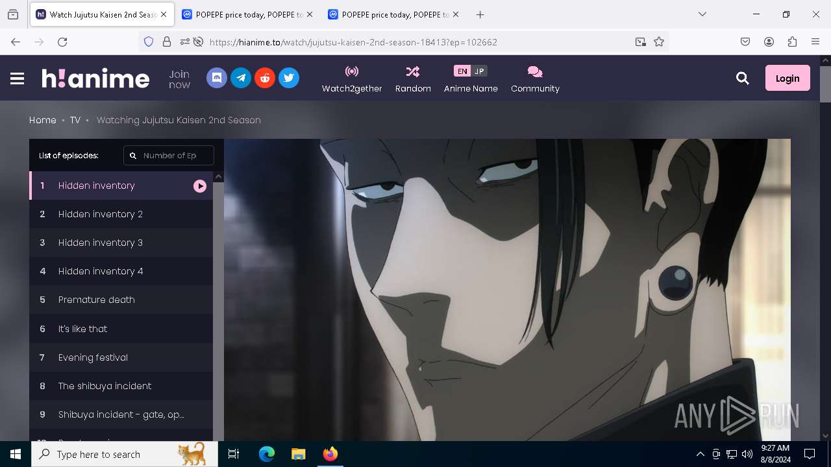Open Firefox account icon

(769, 42)
